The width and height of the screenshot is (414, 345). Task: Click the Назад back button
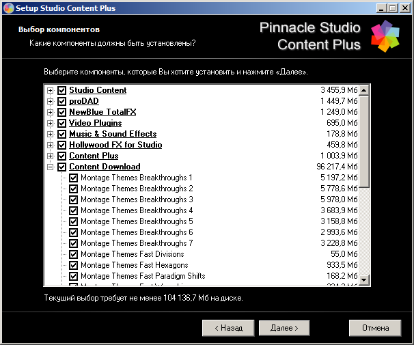pos(228,328)
